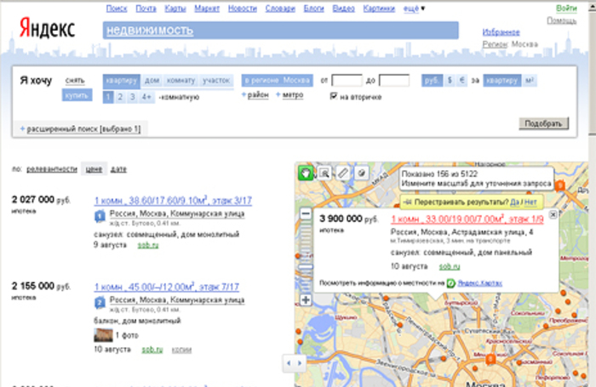596x387 pixels.
Task: Open Видео in top navigation
Action: pyautogui.click(x=344, y=9)
